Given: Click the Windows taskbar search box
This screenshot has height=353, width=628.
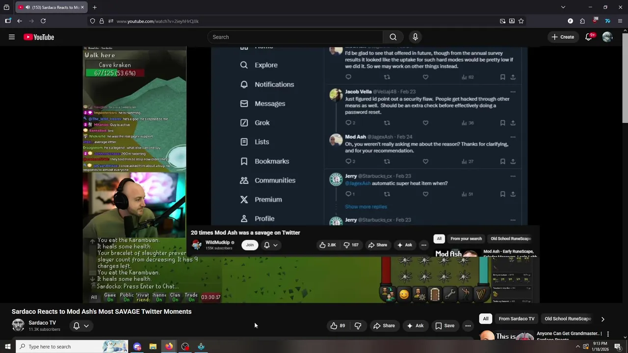Looking at the screenshot, I should click(x=72, y=347).
